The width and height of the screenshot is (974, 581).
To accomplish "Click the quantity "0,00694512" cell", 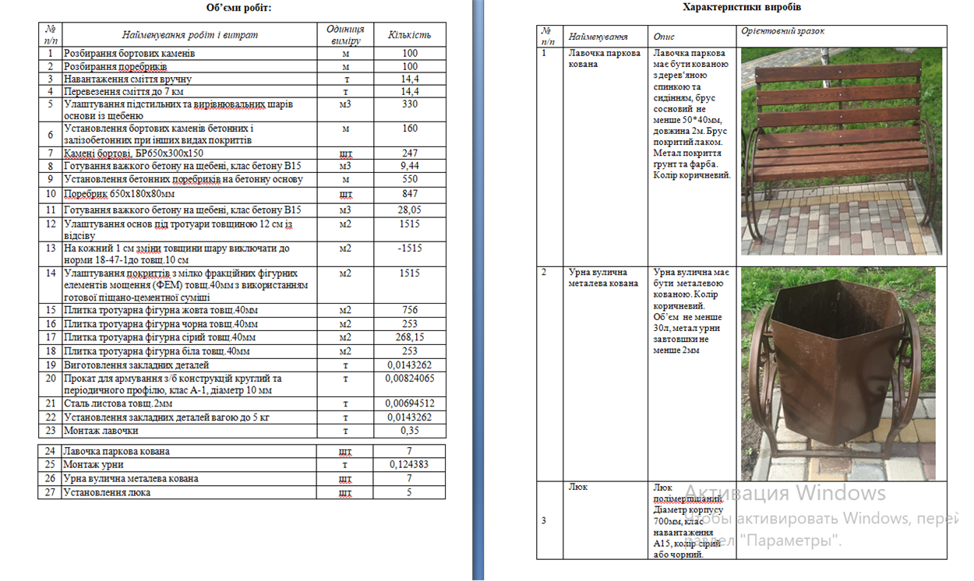I will 410,403.
